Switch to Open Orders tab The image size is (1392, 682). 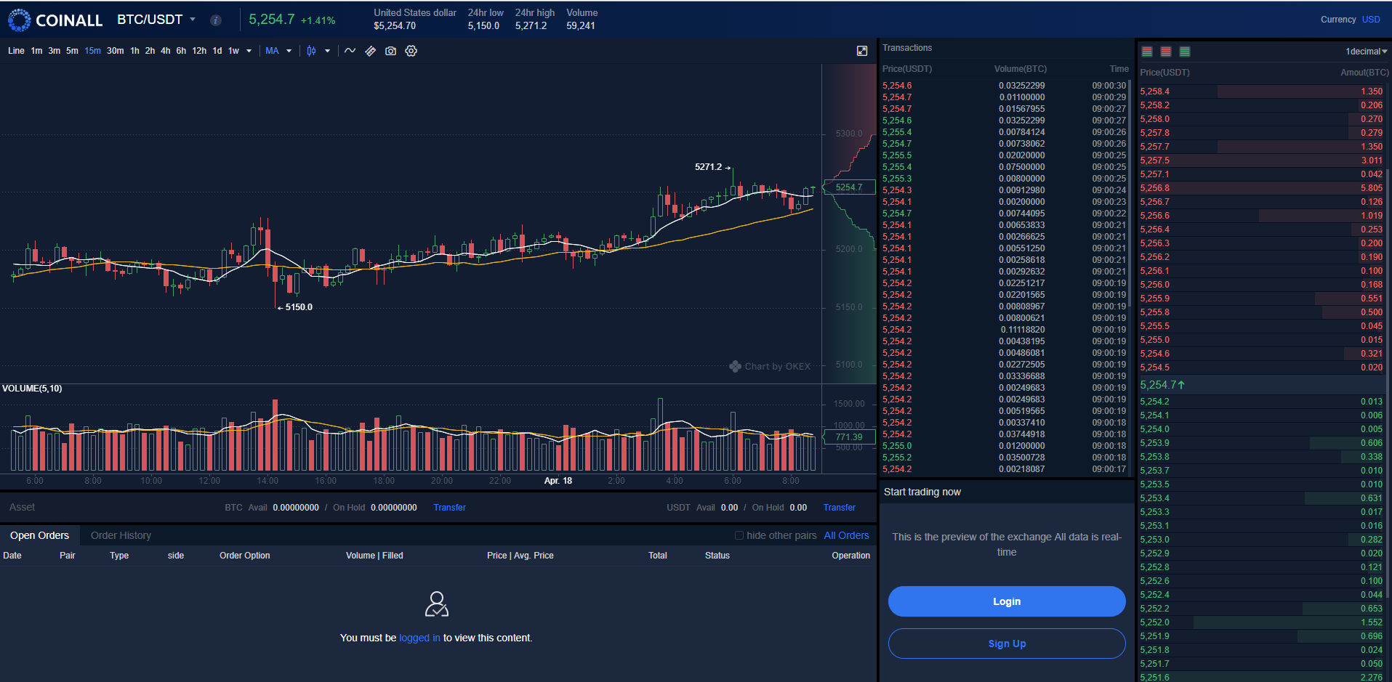coord(39,535)
